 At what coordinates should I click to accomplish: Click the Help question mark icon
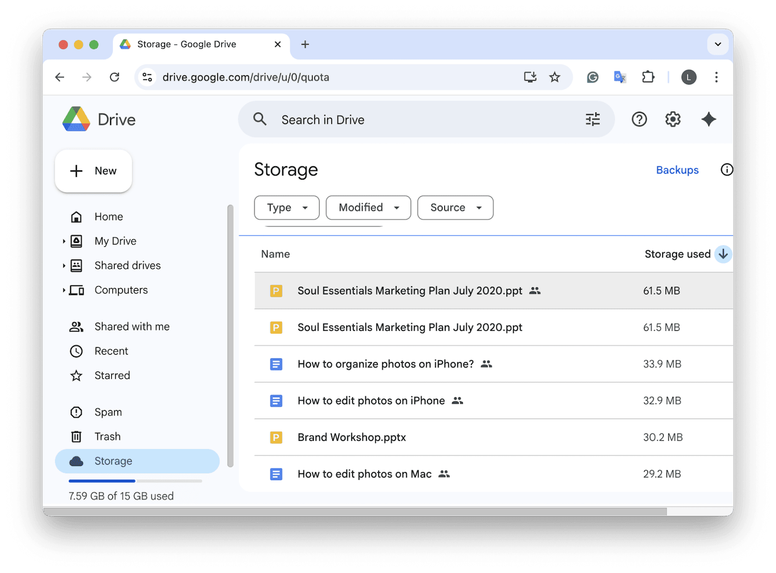click(639, 119)
